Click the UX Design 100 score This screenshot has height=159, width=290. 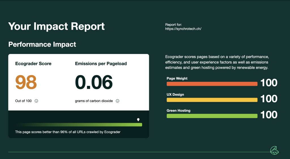(269, 99)
